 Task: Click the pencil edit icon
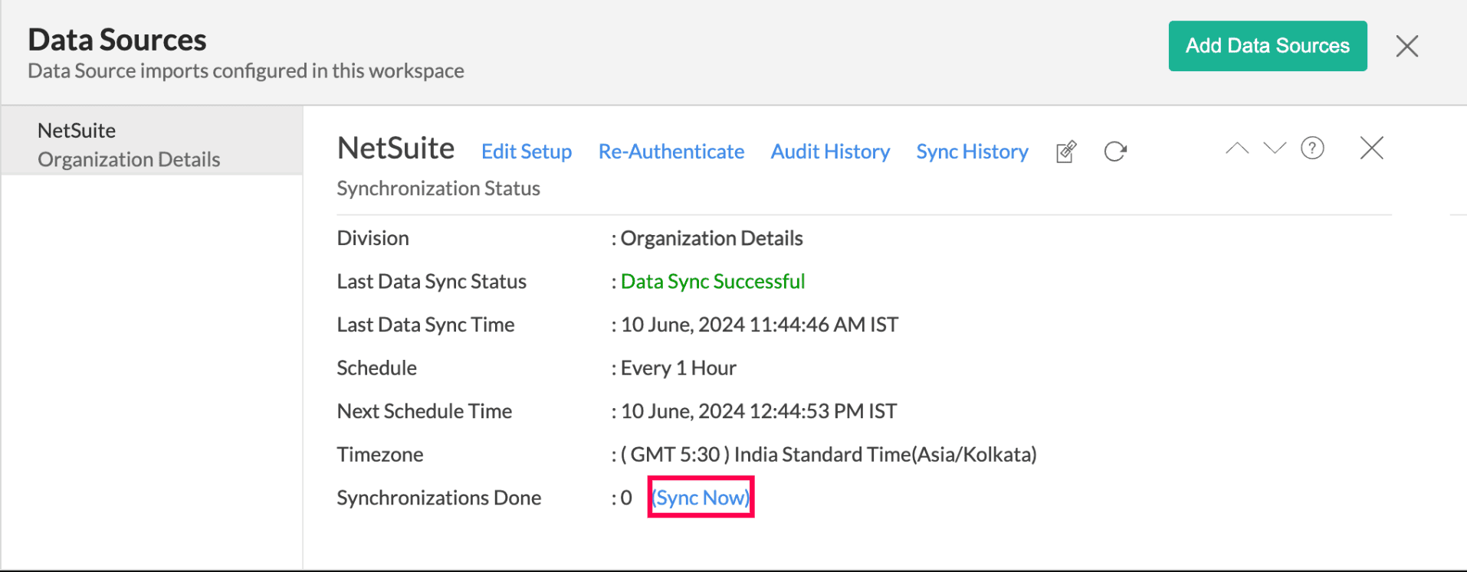click(1066, 152)
